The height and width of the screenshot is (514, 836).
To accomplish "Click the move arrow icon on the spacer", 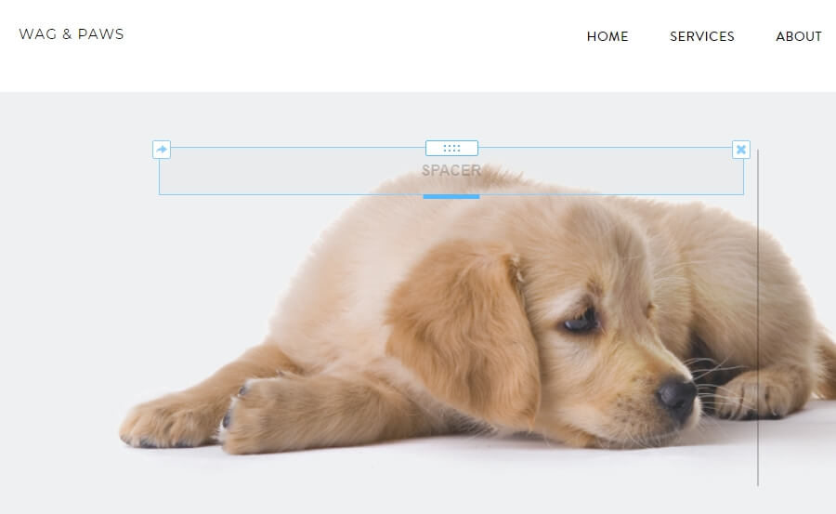I will coord(162,150).
